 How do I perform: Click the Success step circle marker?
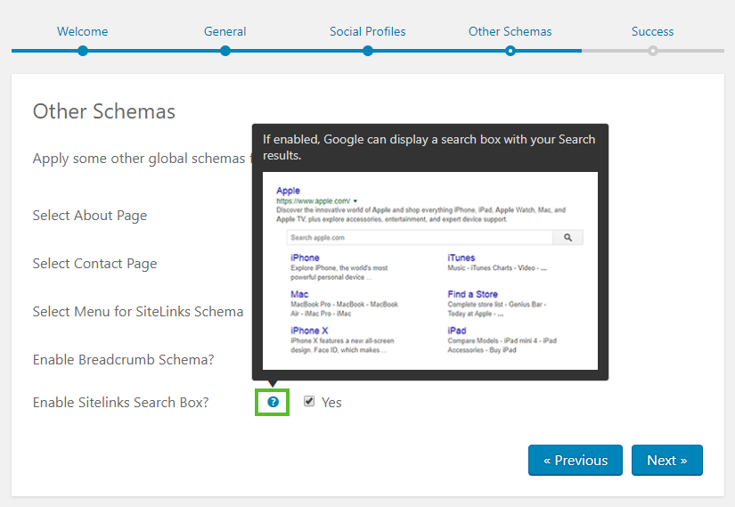(653, 51)
